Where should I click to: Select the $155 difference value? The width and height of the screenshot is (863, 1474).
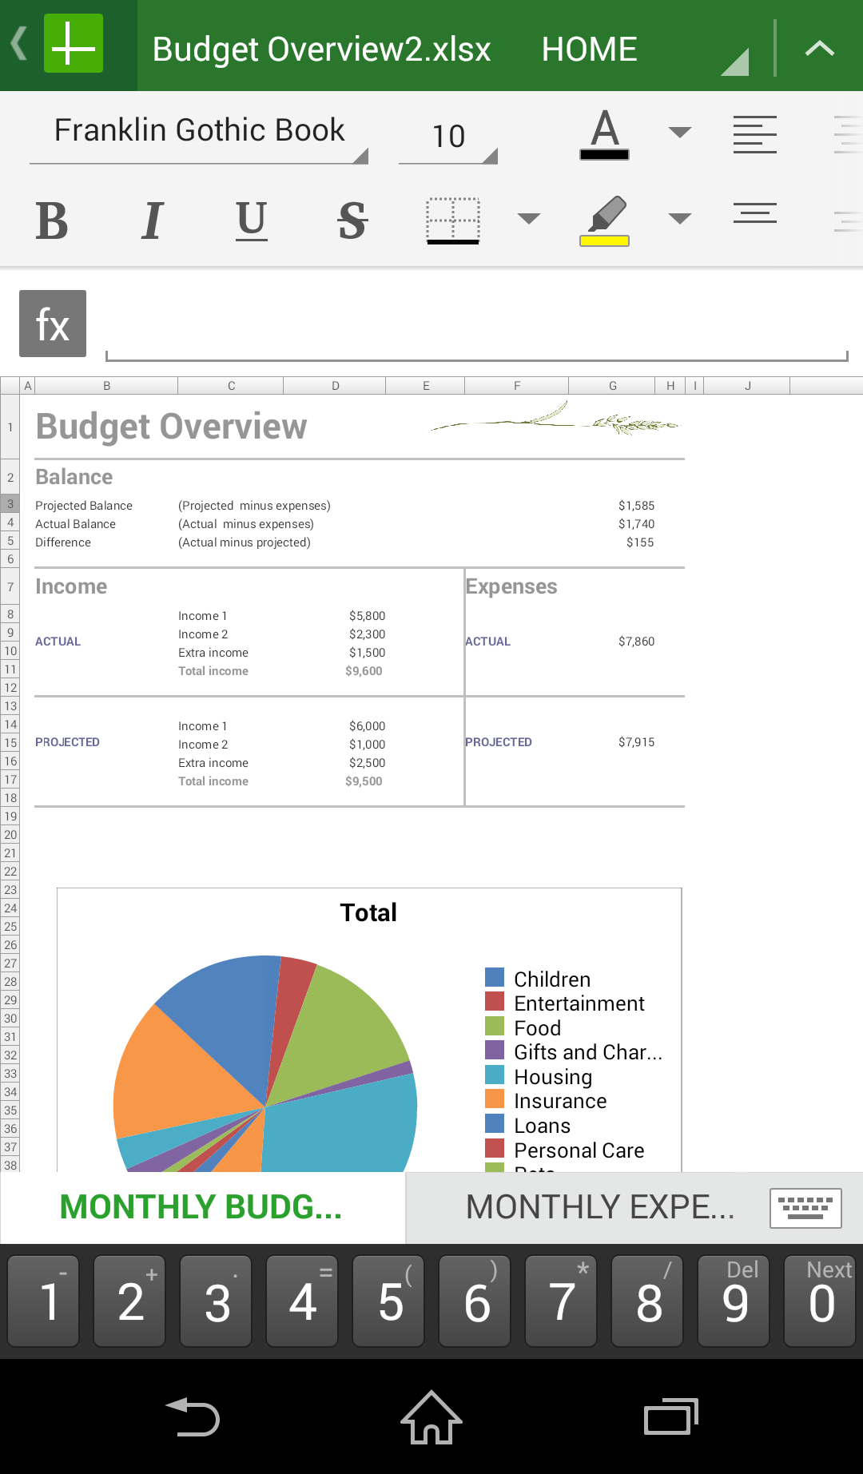point(640,542)
